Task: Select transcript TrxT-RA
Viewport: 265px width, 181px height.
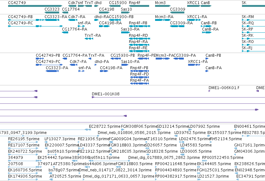Action: 89,39
